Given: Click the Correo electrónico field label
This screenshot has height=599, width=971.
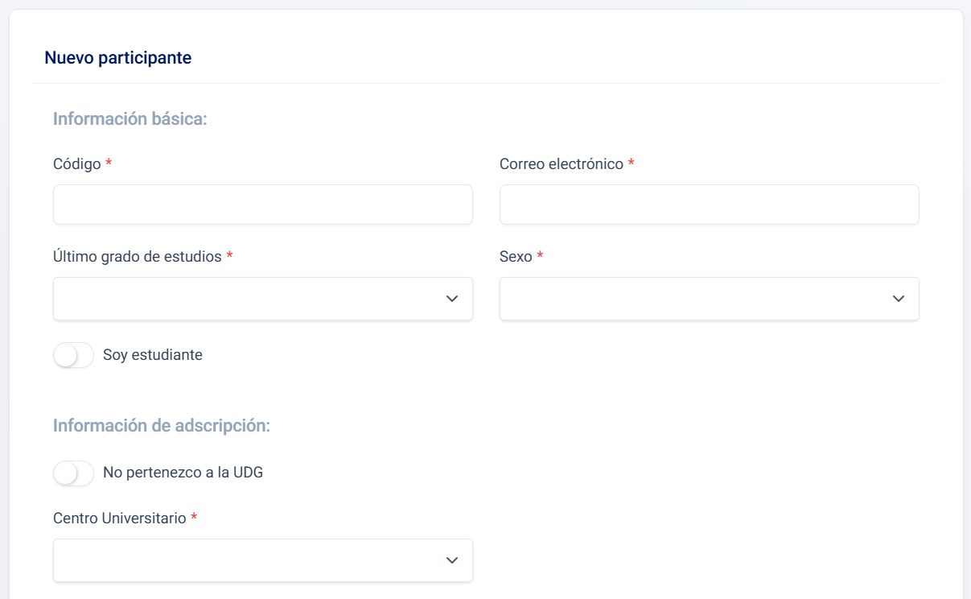Looking at the screenshot, I should tap(562, 164).
